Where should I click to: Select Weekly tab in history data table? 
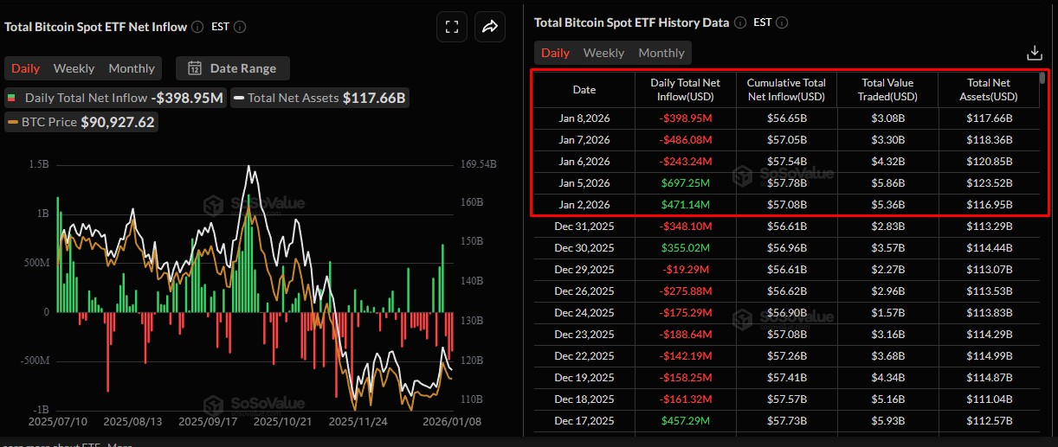[x=603, y=53]
